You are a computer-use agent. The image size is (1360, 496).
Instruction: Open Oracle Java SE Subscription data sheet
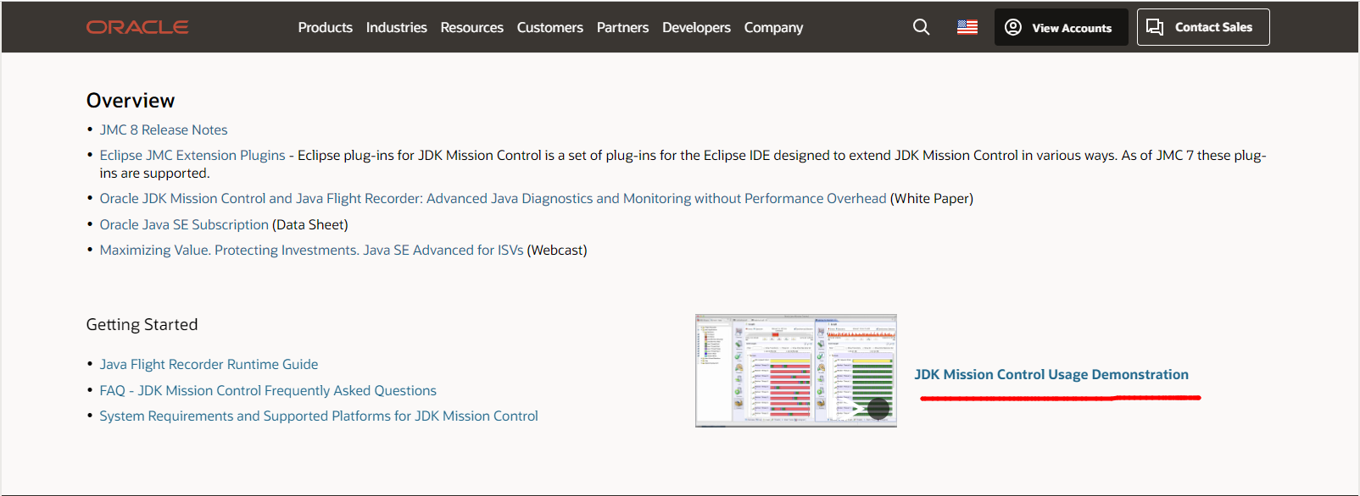[x=184, y=224]
